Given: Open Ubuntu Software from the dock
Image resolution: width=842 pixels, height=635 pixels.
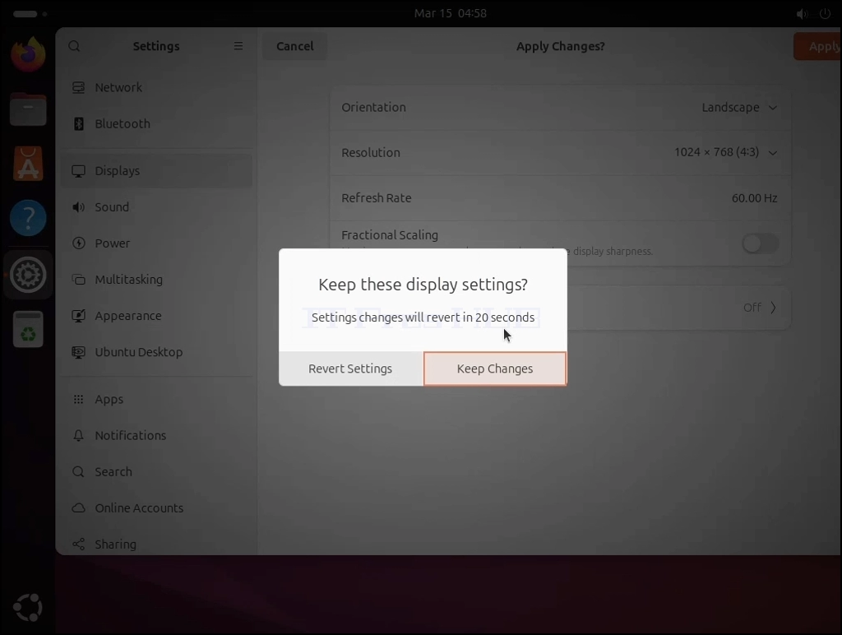Looking at the screenshot, I should coord(28,164).
